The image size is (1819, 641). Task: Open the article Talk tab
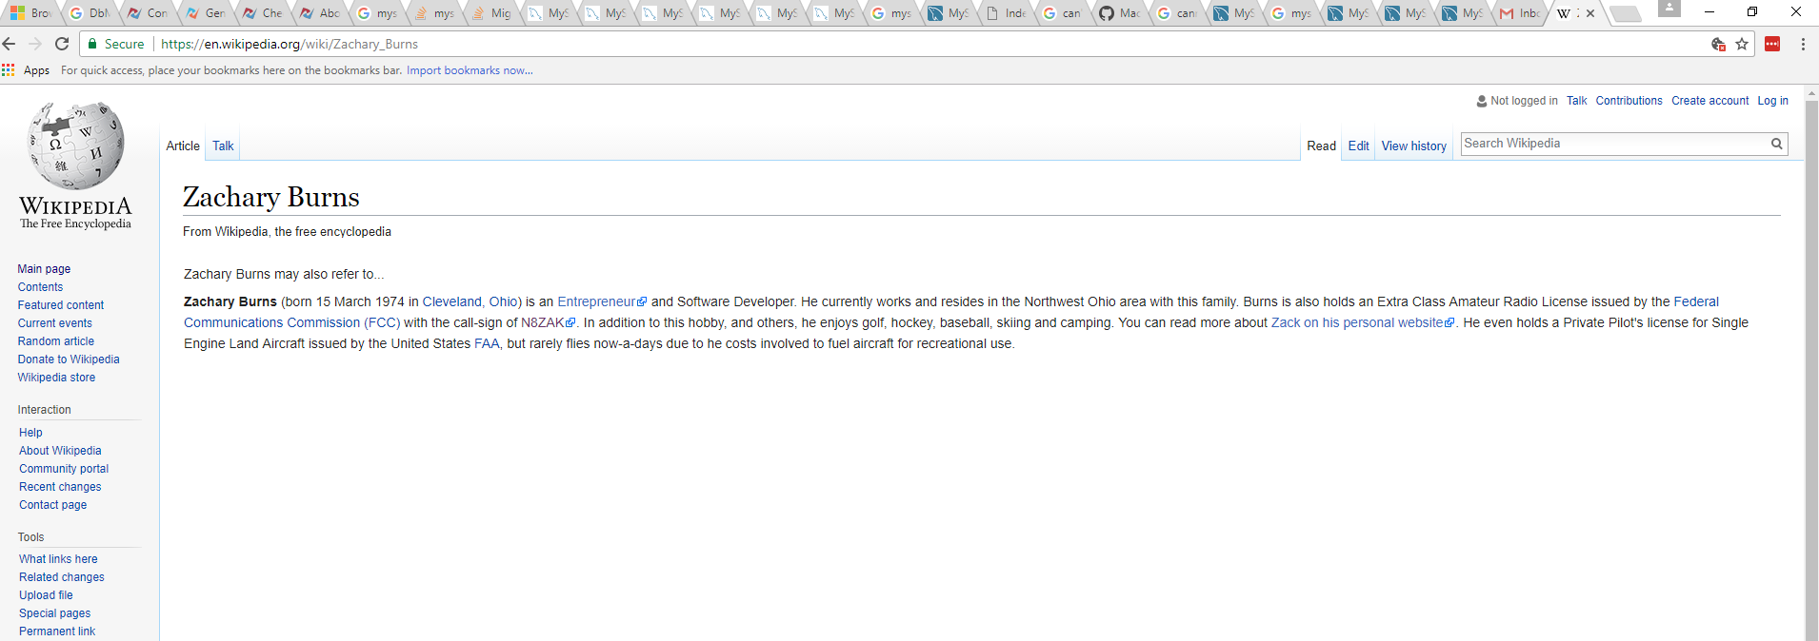coord(223,146)
